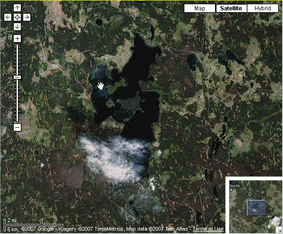Collapse the overview map with corner arrow

click(x=279, y=230)
